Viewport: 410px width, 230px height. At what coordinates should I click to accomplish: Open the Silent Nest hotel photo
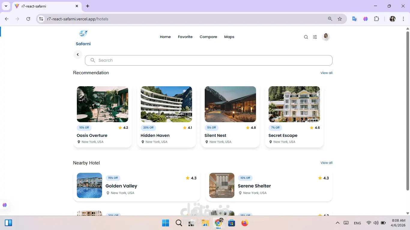(x=231, y=104)
